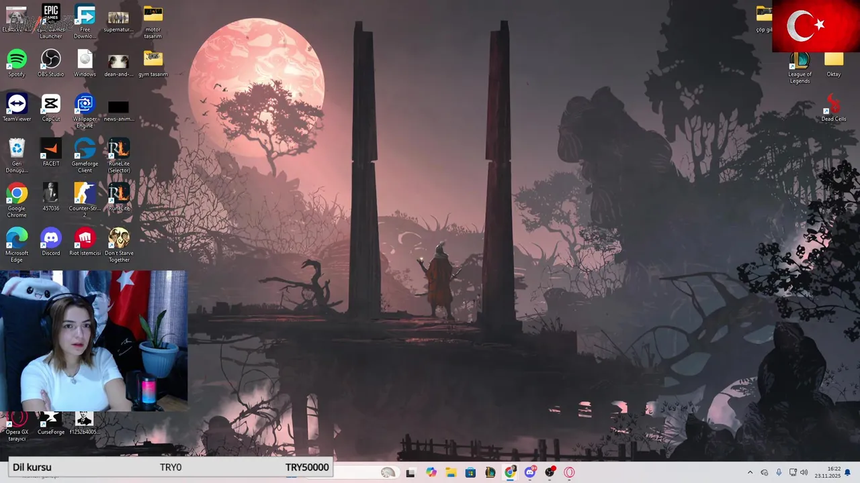Launch Spotify from the desktop

17,63
